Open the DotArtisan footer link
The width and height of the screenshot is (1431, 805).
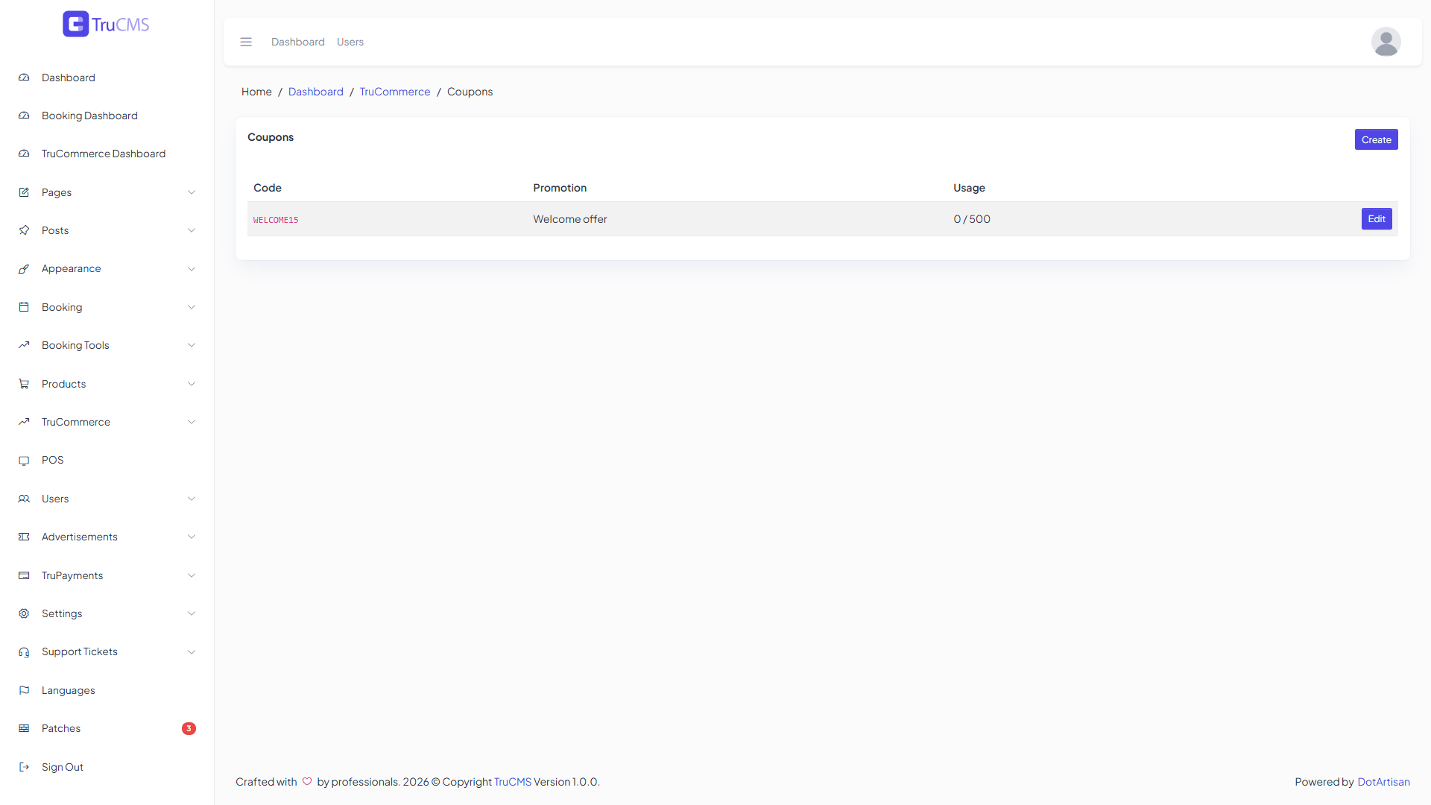(x=1383, y=782)
